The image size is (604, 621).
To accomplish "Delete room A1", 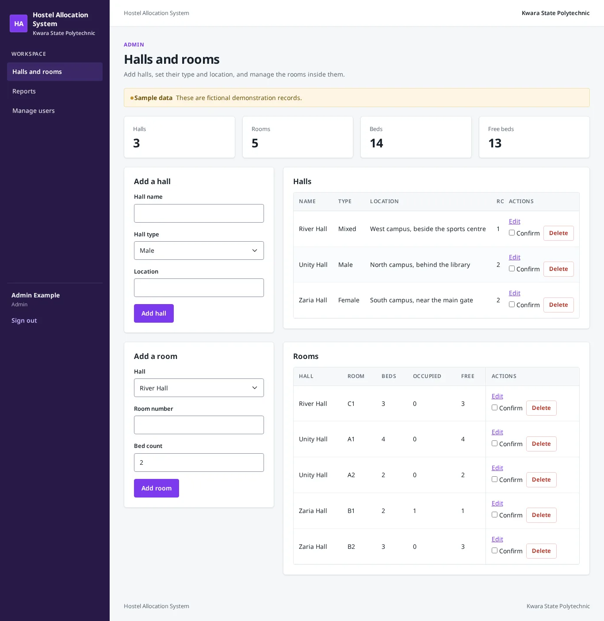I will click(541, 444).
